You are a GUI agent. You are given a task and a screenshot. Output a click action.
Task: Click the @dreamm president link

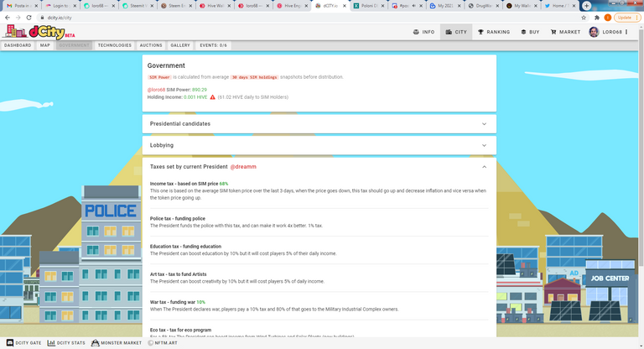pos(243,167)
